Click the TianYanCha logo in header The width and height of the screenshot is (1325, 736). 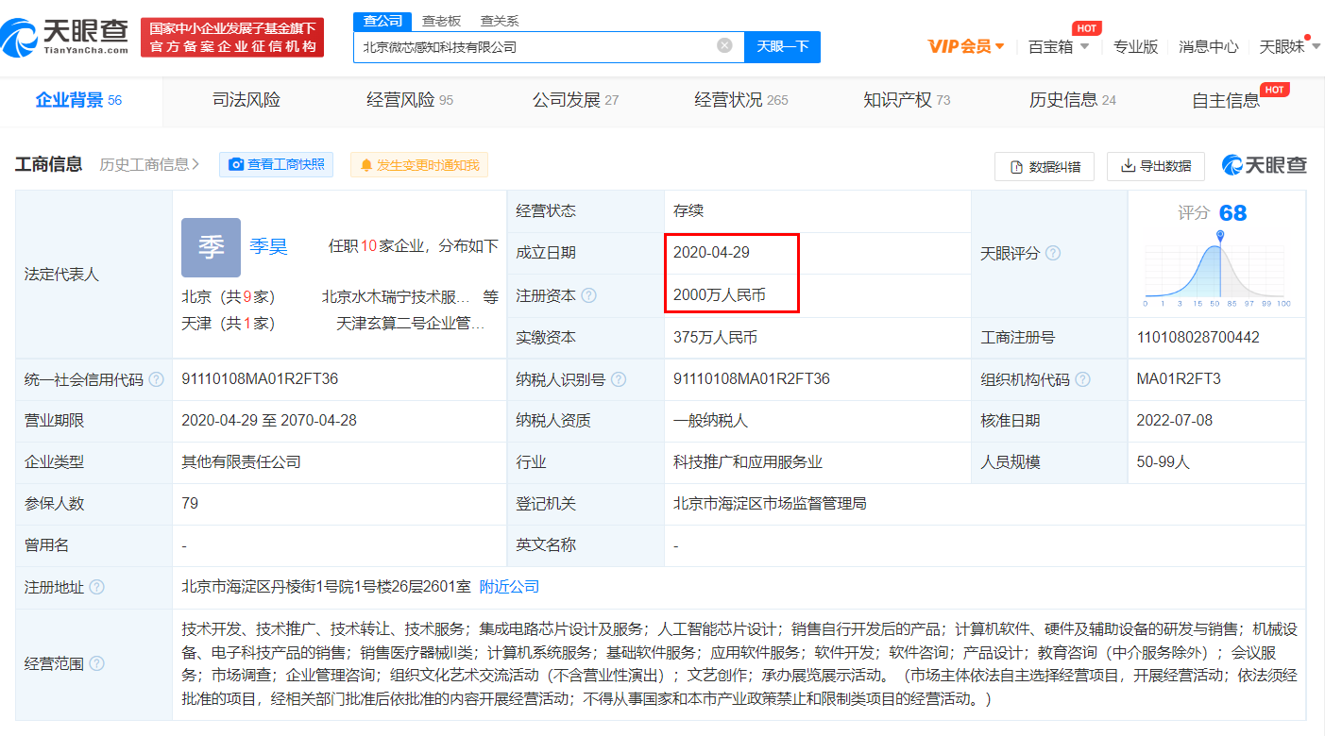64,36
